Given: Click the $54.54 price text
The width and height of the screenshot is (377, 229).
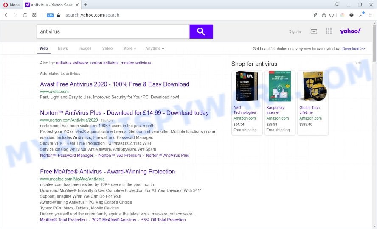Looking at the screenshot, I should click(x=239, y=124).
